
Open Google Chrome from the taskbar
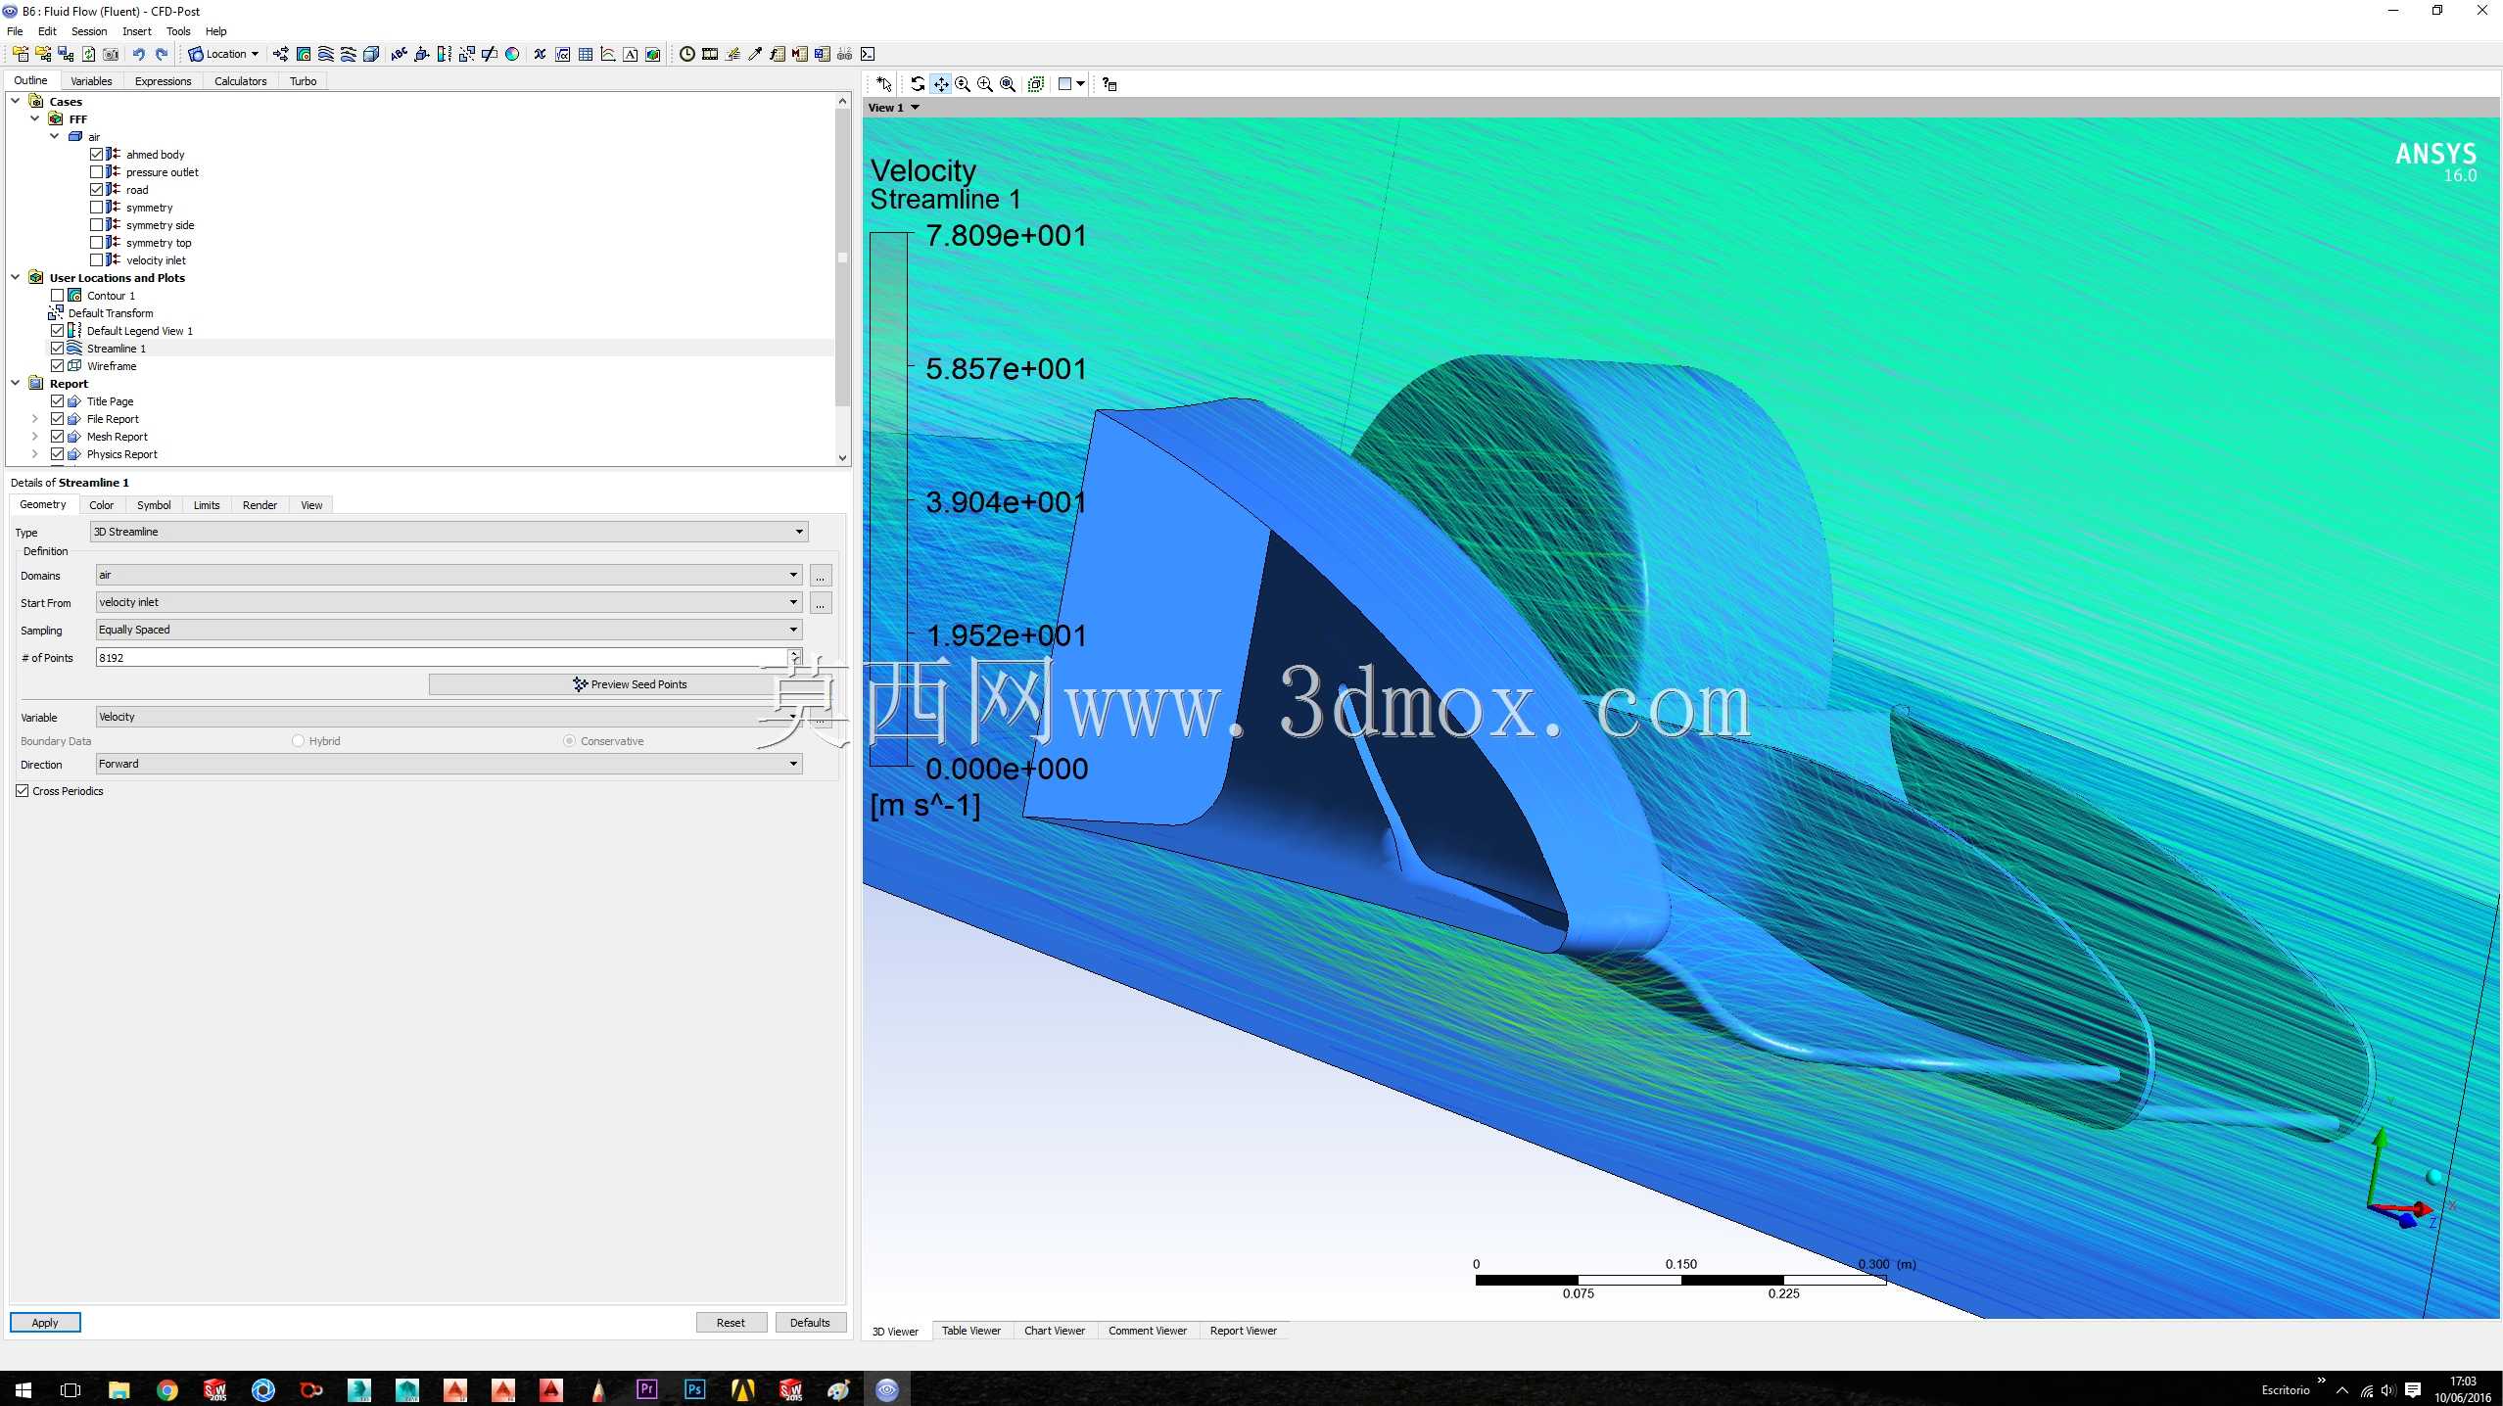pos(167,1389)
